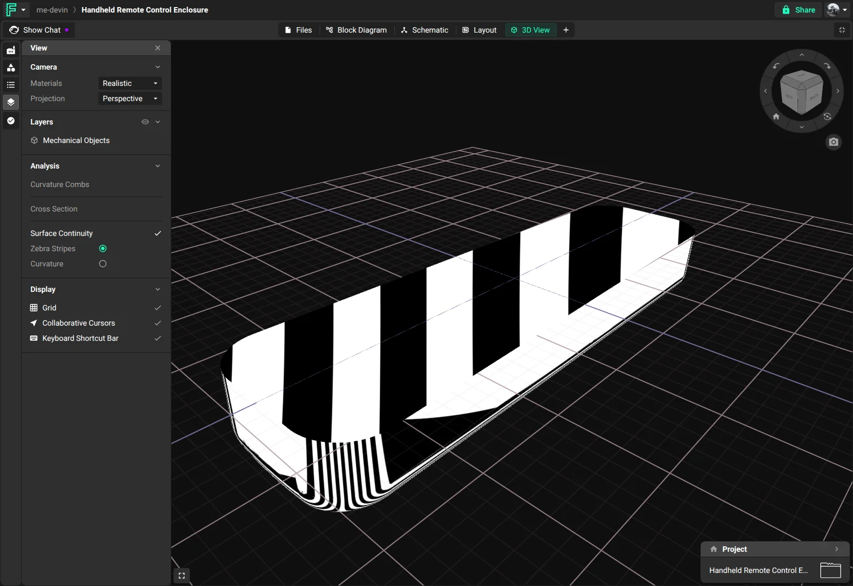Close the View panel
Screen dimensions: 853x586
[x=158, y=48]
